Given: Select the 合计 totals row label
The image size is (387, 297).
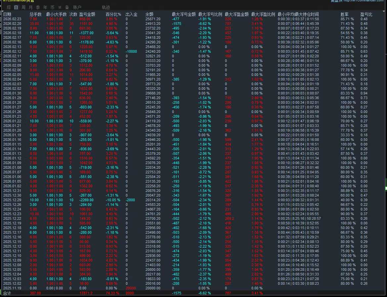Looking at the screenshot, I should coord(7,293).
